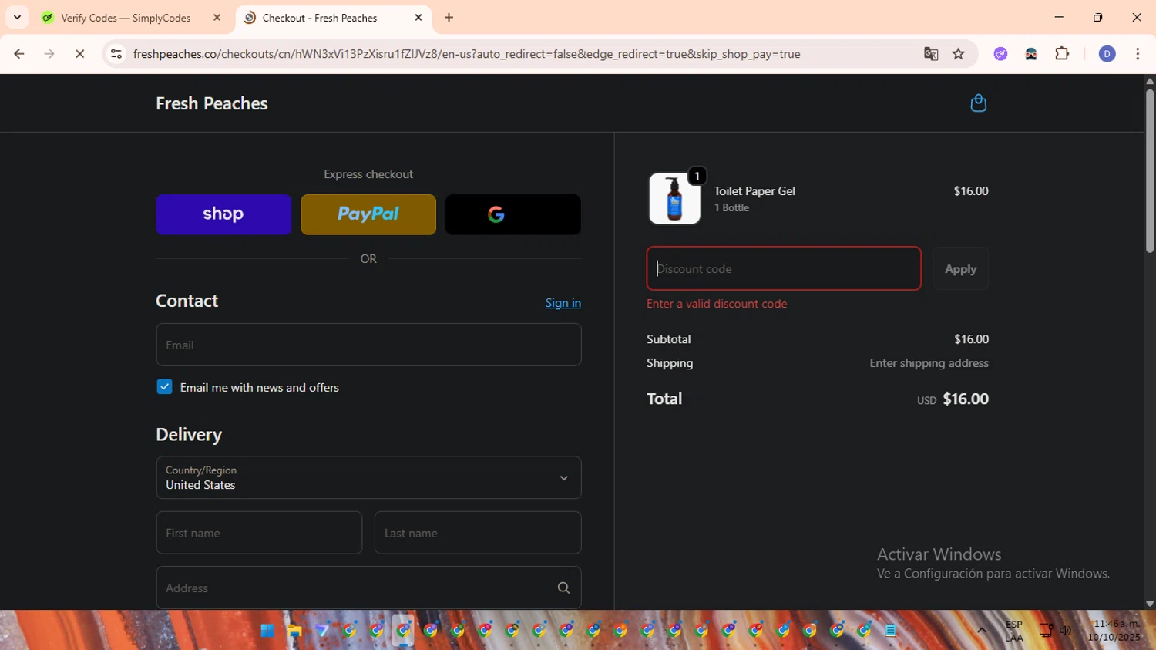
Task: Focus the Address input field
Action: (x=368, y=588)
